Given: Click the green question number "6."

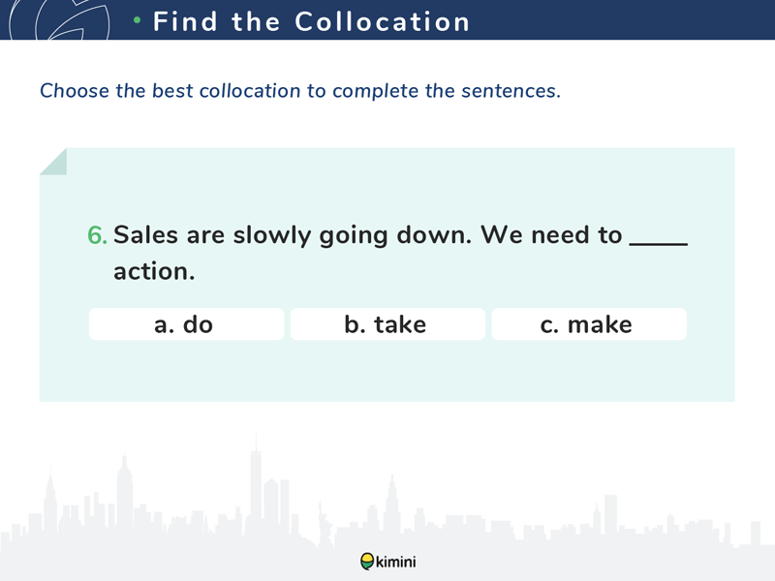Looking at the screenshot, I should [98, 235].
